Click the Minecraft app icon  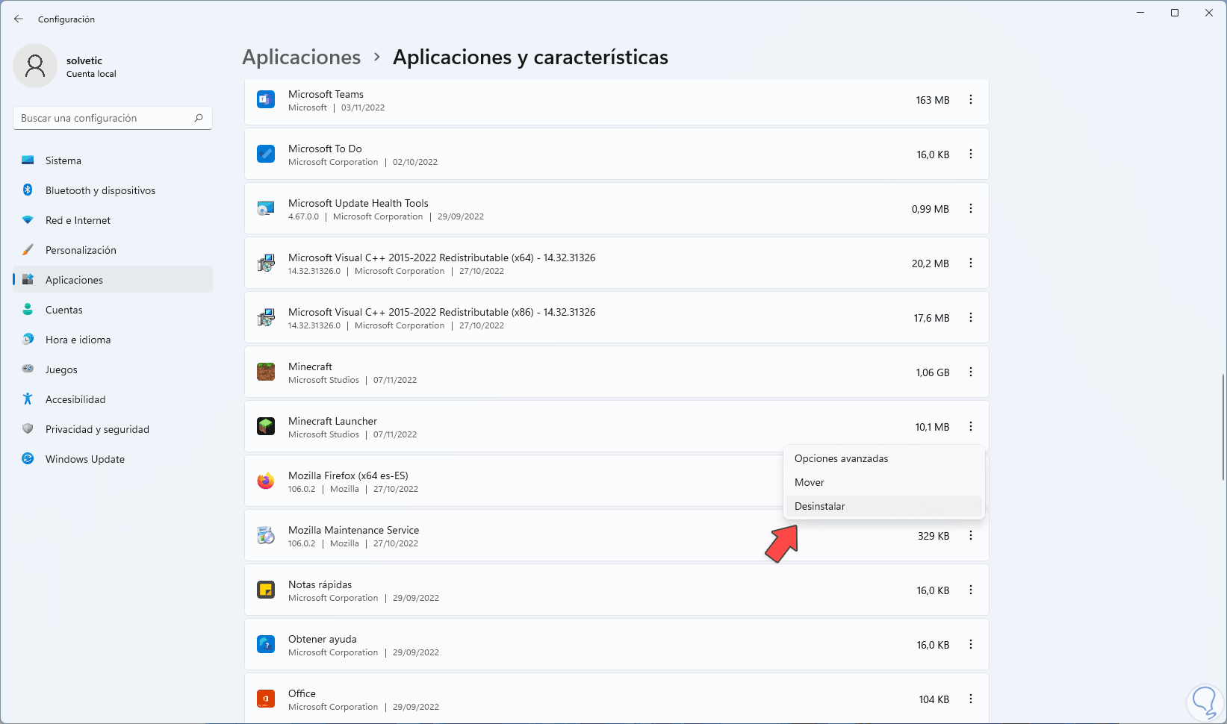(x=266, y=372)
